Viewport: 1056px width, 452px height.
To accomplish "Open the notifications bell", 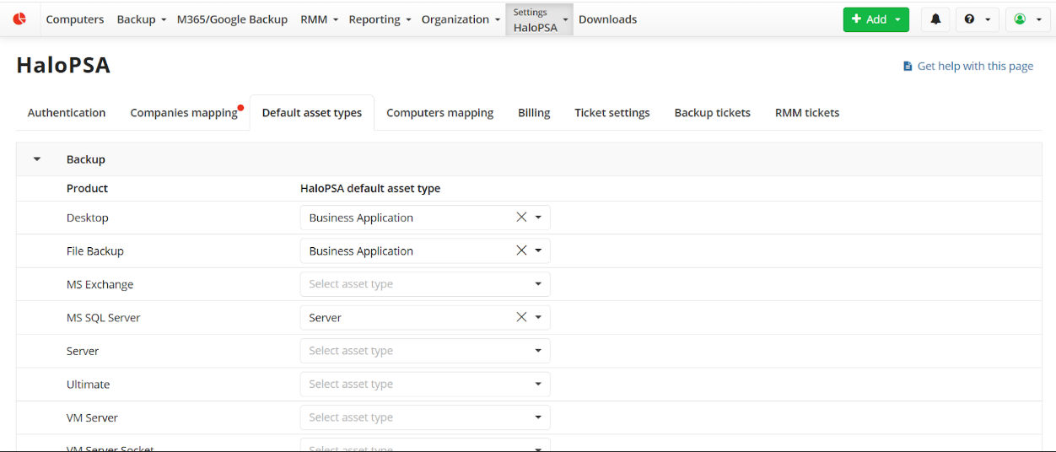I will point(935,19).
